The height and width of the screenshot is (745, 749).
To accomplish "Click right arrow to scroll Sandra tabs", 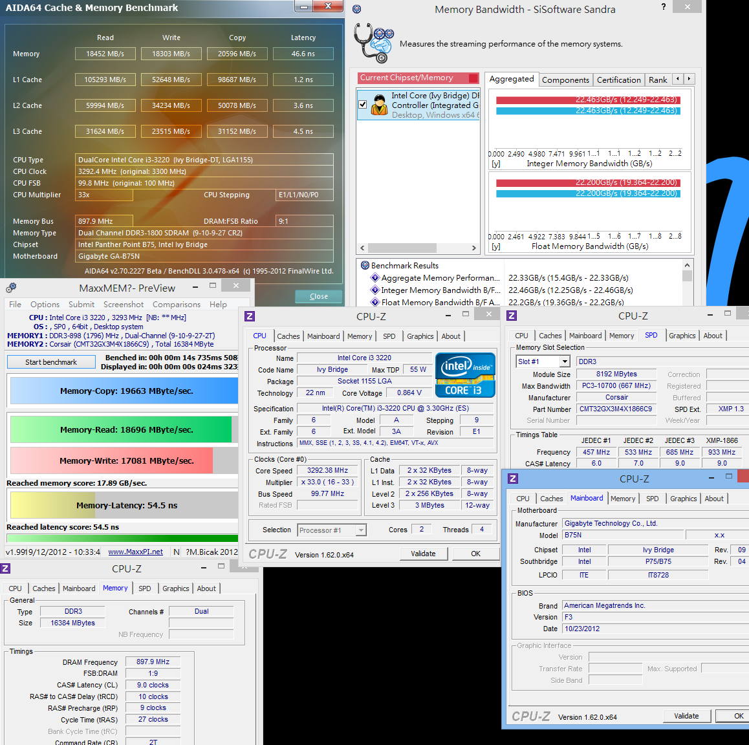I will (689, 79).
